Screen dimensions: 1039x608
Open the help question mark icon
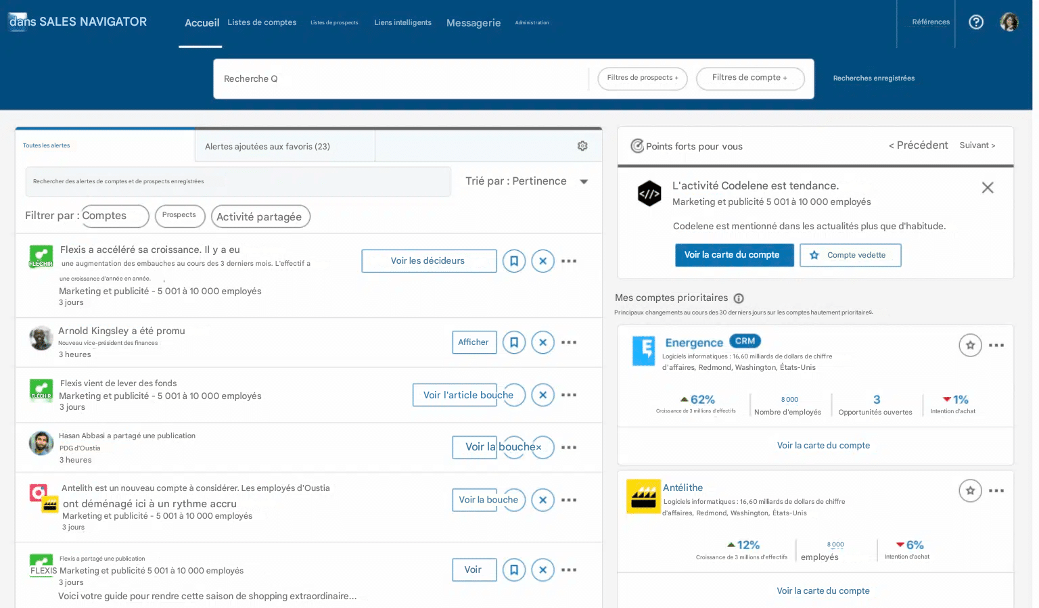[975, 22]
